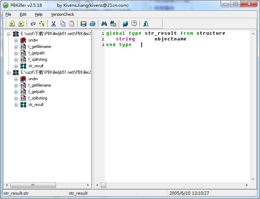Click the first open-file folder toolbar icon
The width and height of the screenshot is (260, 199).
coord(12,24)
